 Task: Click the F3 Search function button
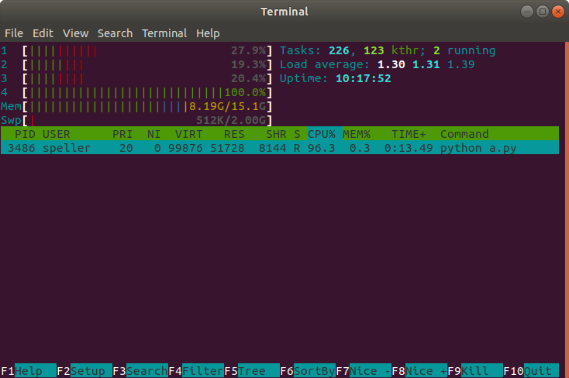coord(140,371)
